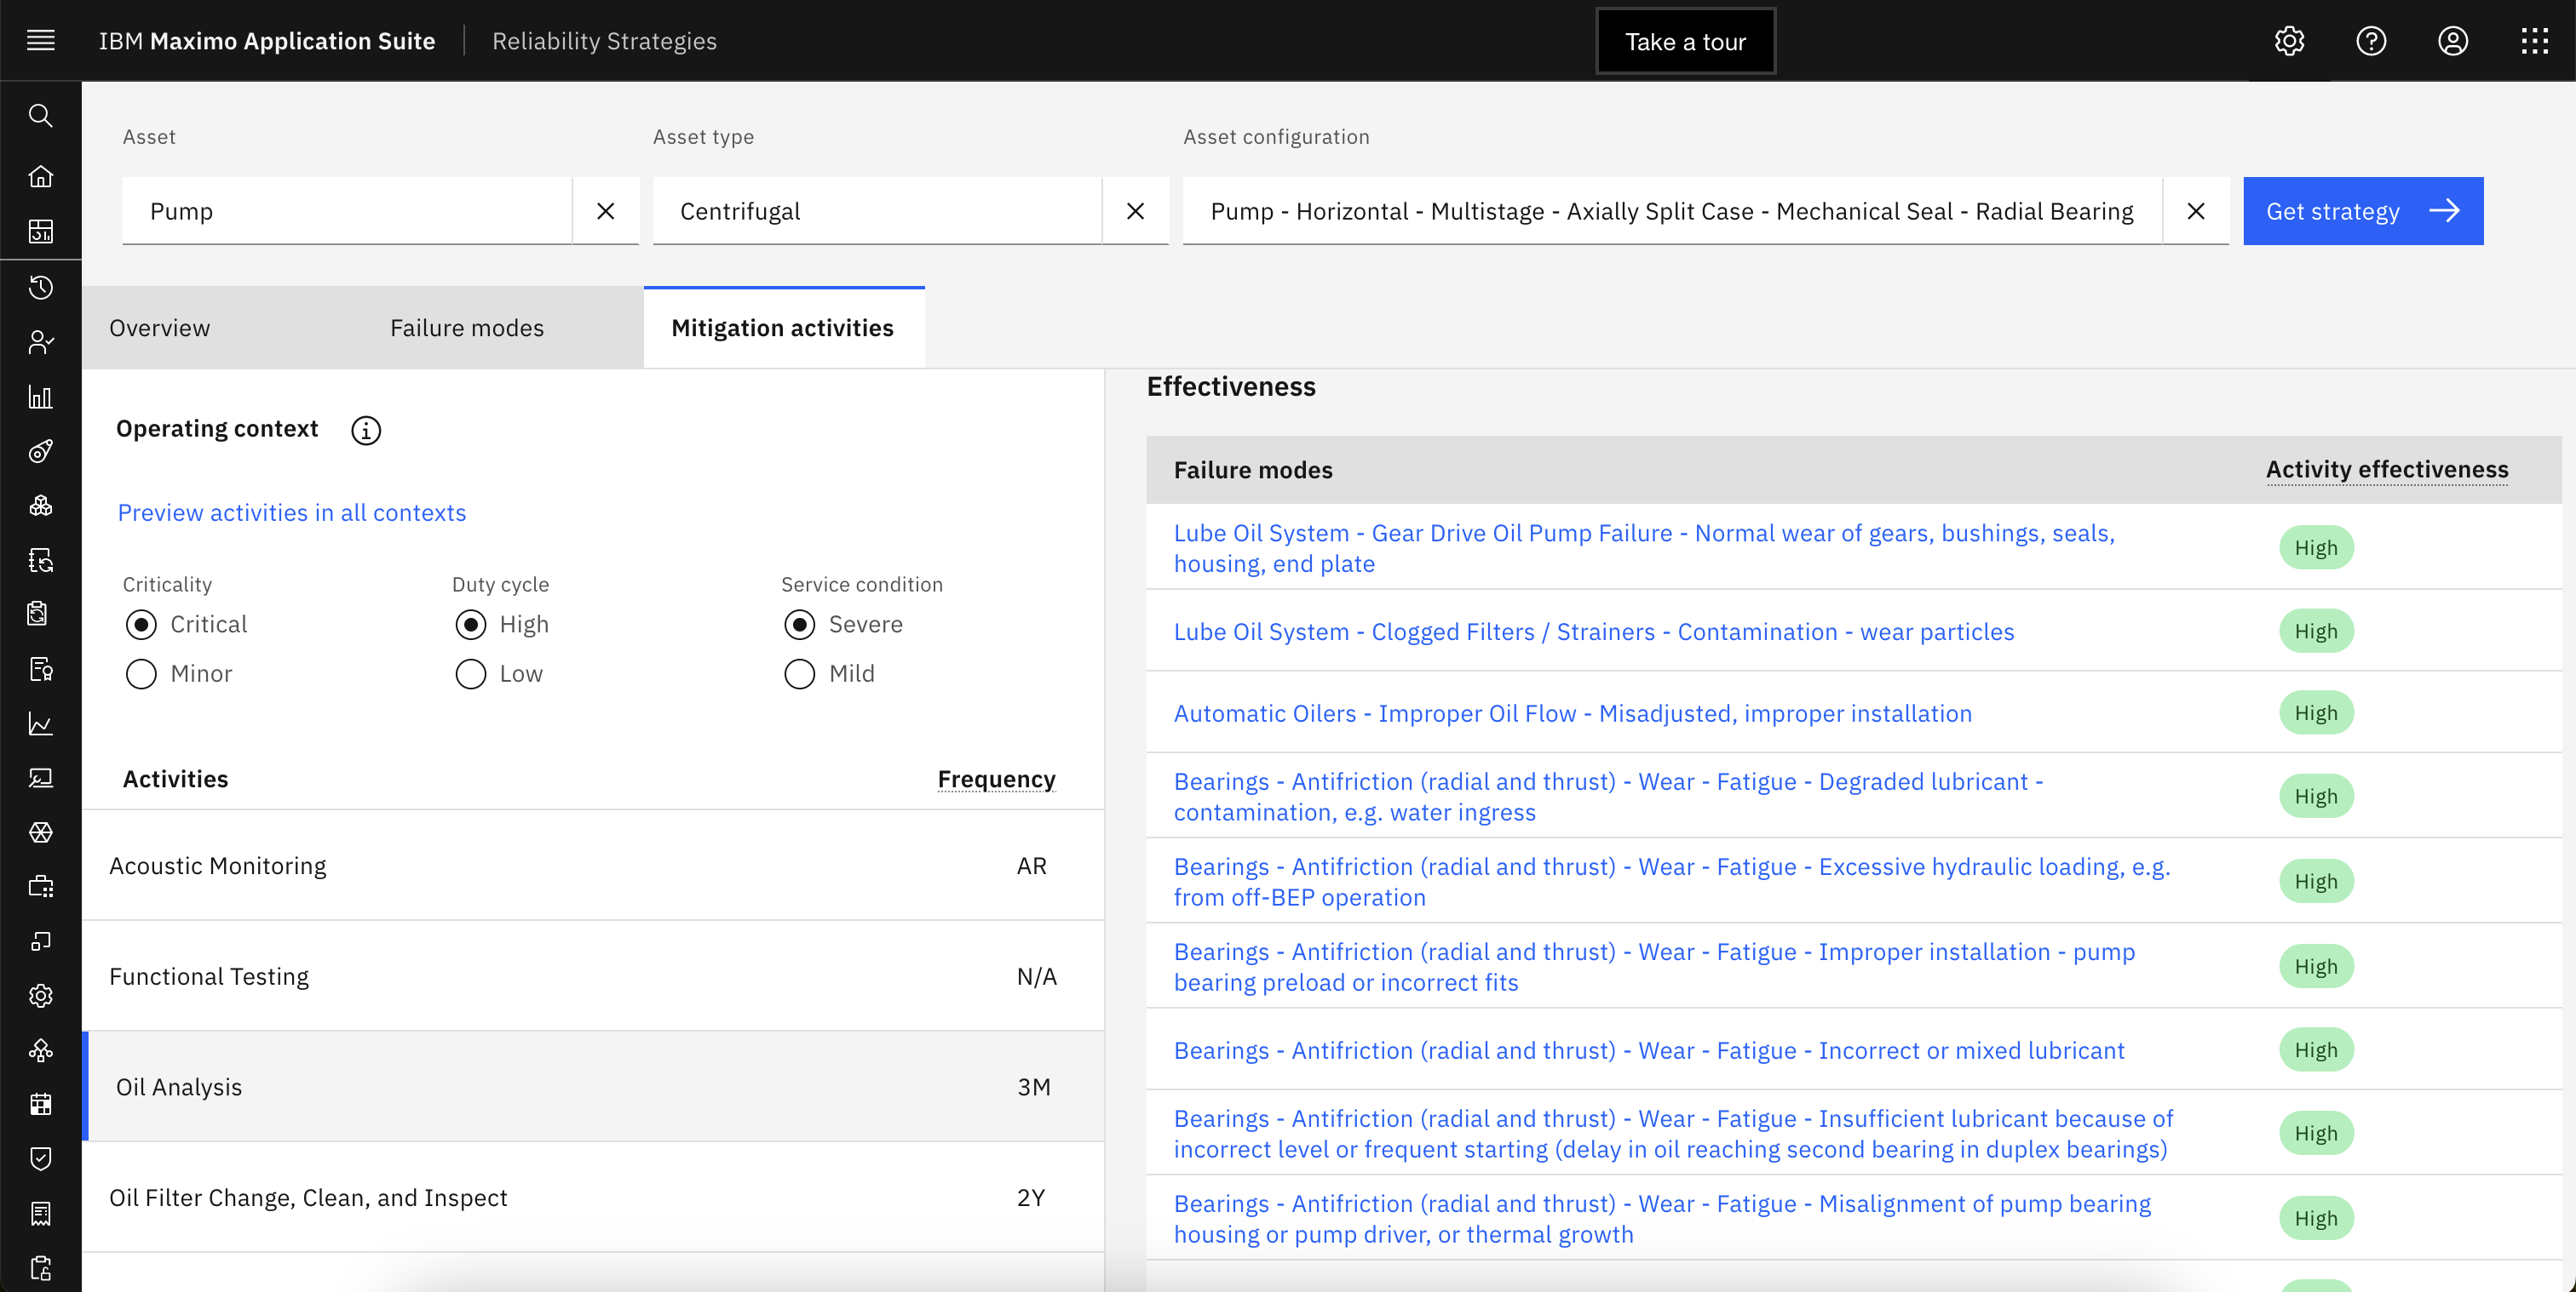Select the Low duty cycle radio button
Screen dimensions: 2576x1292
[x=469, y=674]
